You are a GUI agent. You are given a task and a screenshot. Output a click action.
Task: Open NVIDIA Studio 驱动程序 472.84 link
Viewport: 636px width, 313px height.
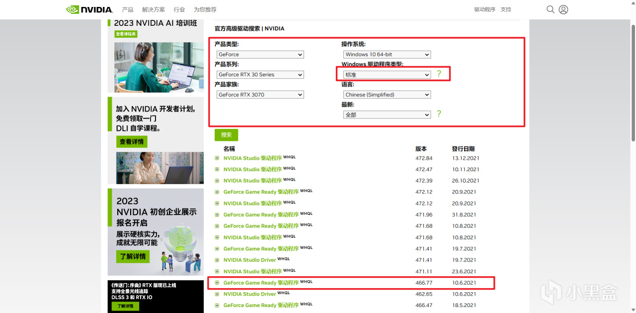coord(252,158)
